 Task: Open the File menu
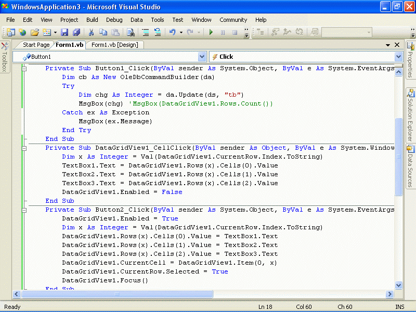[10, 20]
